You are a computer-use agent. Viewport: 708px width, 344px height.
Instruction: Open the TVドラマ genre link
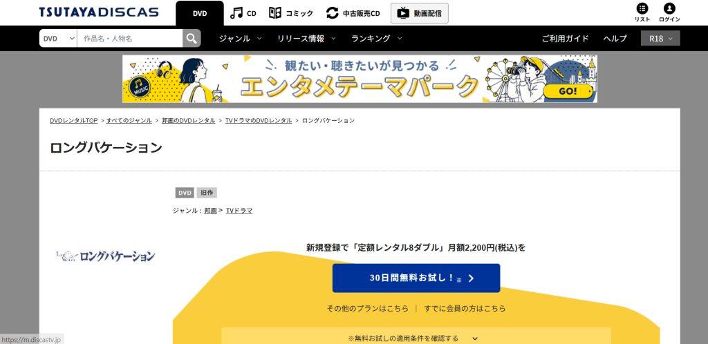tap(239, 211)
